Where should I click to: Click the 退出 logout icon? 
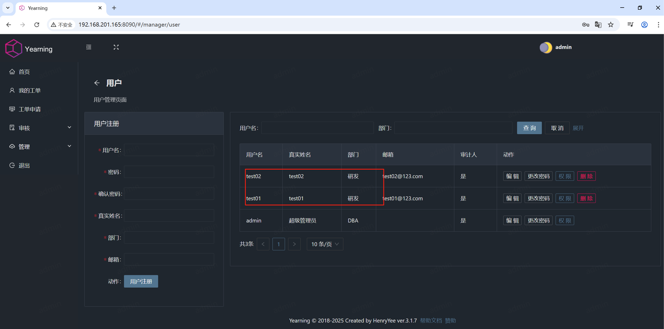[x=12, y=165]
